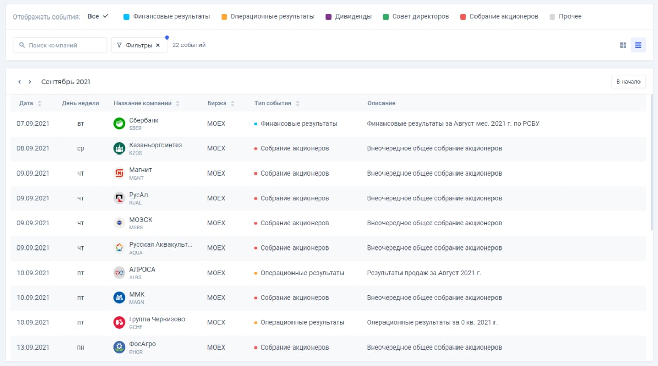Viewport: 658px width, 366px height.
Task: Focus the Поиск компаний search field
Action: 60,45
